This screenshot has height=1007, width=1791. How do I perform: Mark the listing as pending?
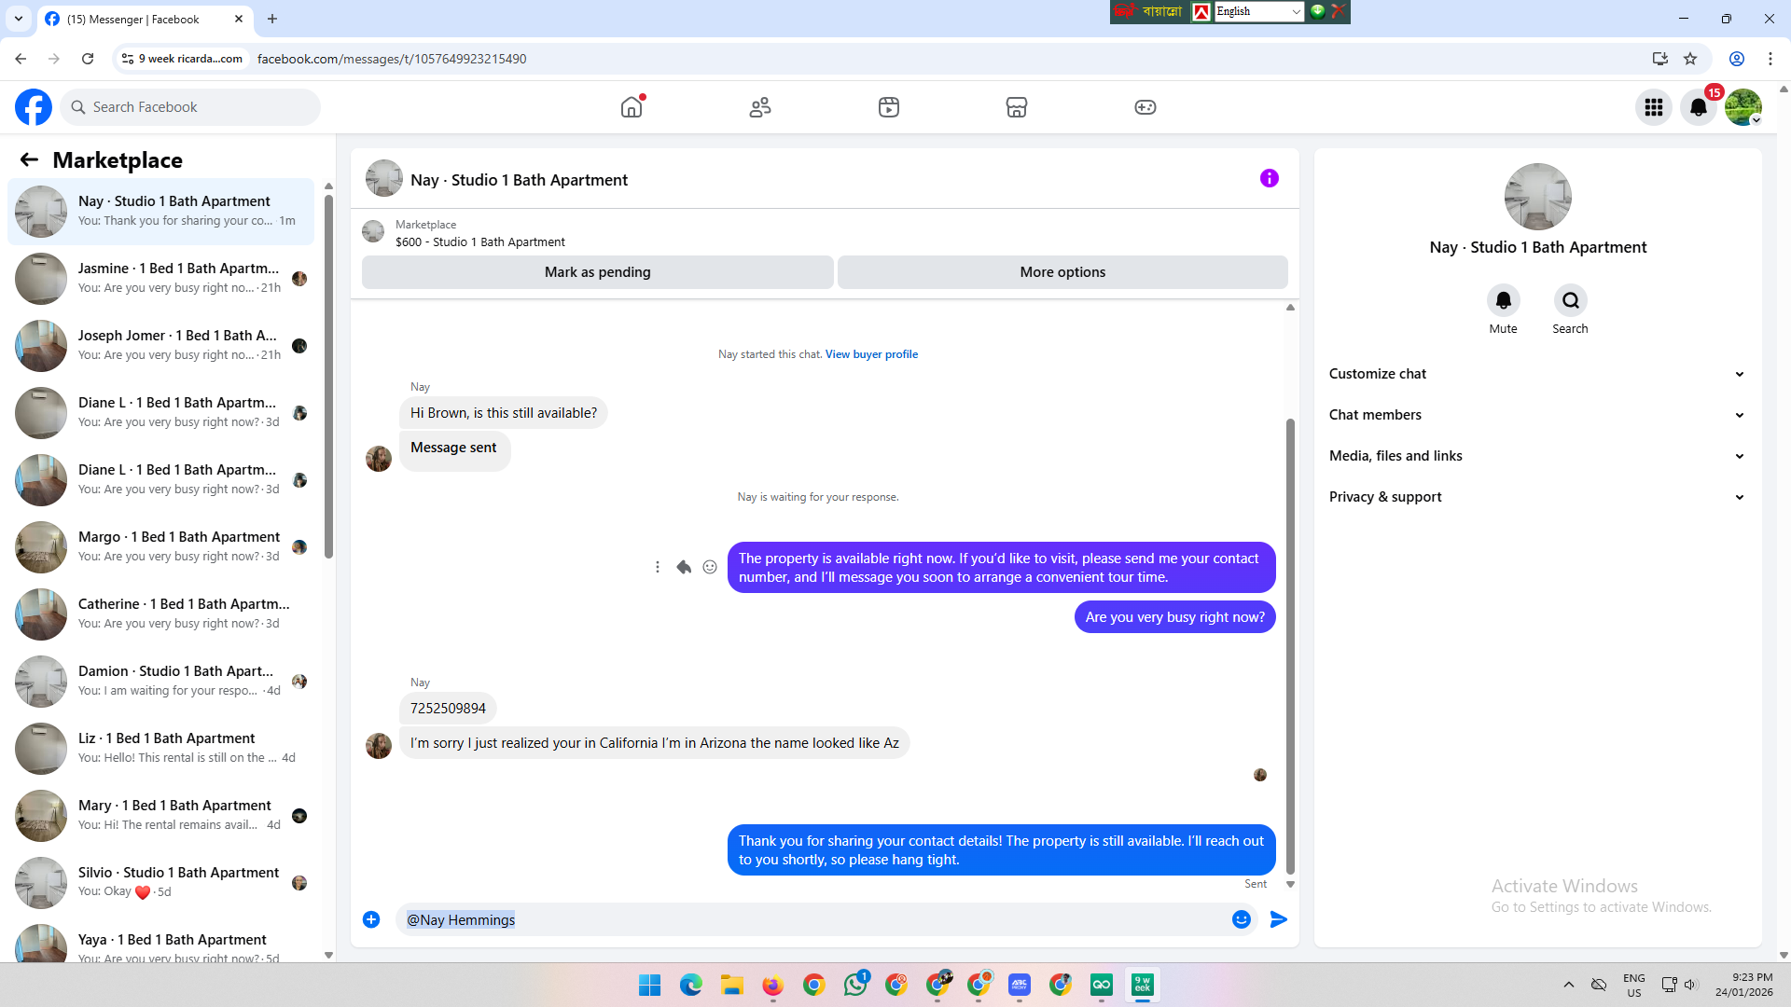(597, 272)
